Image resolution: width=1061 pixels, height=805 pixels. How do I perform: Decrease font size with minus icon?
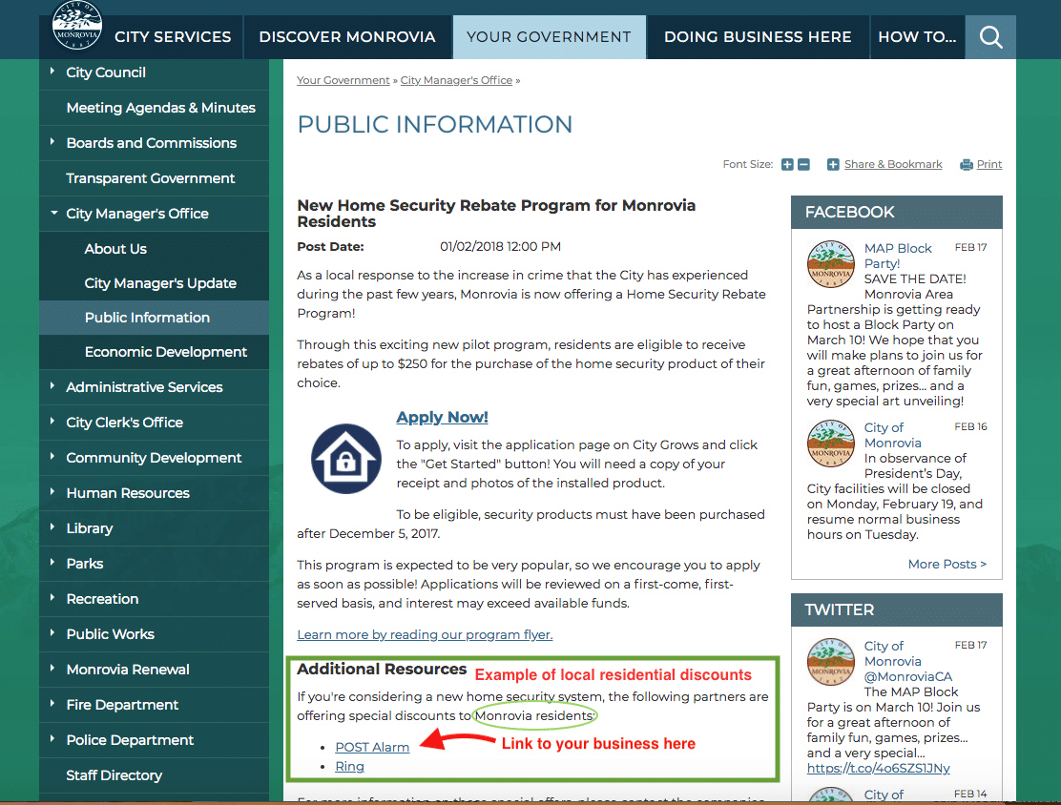point(803,165)
